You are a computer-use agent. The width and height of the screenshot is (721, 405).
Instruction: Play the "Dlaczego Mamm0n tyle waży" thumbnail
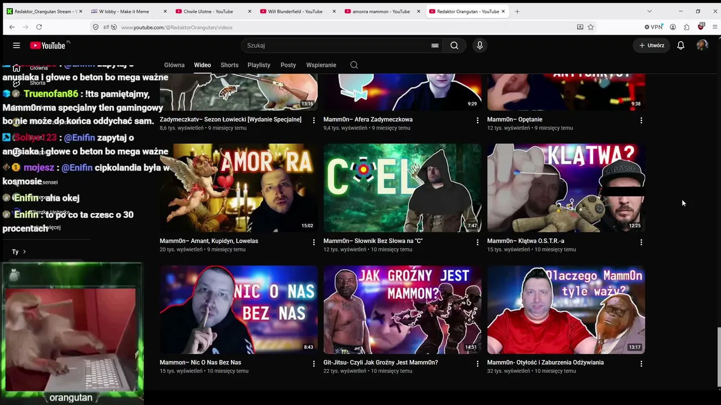coord(566,310)
